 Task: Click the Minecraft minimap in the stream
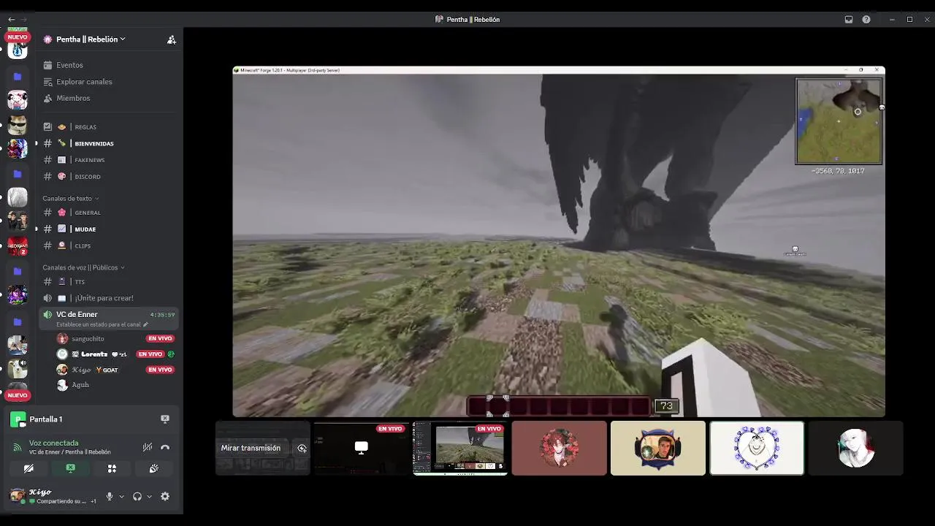[x=839, y=121]
